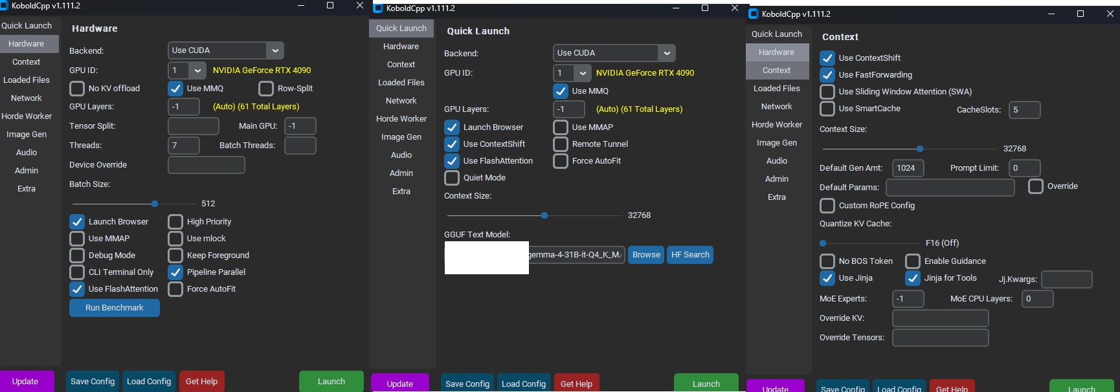The image size is (1120, 392).
Task: Toggle Jinja for Tools checkbox
Action: (x=913, y=278)
